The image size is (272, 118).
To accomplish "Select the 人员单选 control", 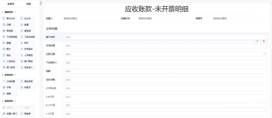I will coord(27,55).
